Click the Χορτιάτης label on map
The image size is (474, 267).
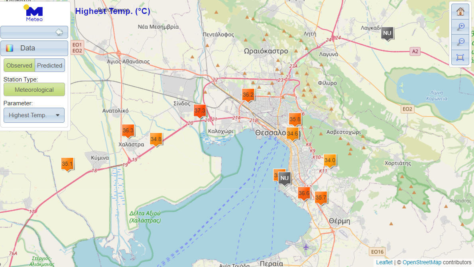[398, 163]
